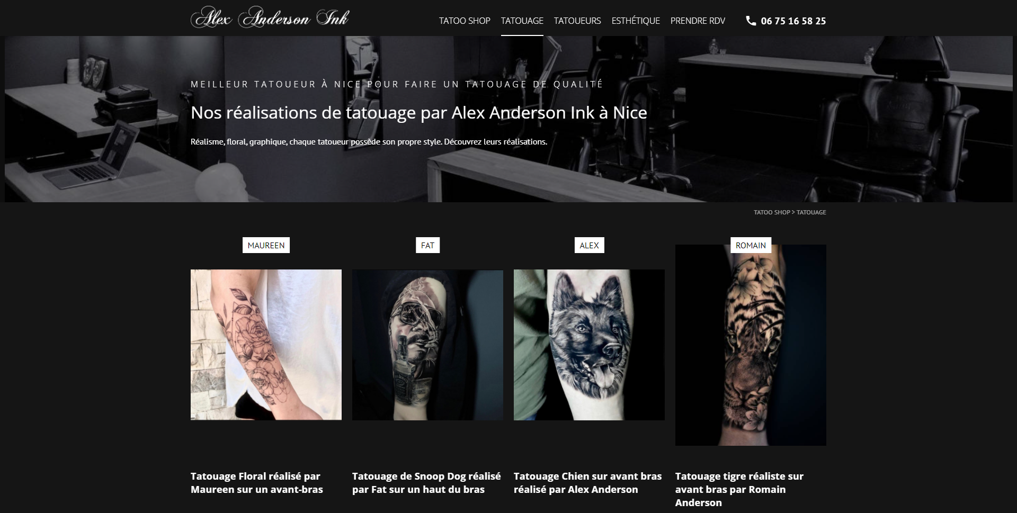Select the ROMAIN artist tag
This screenshot has height=513, width=1017.
(x=751, y=245)
